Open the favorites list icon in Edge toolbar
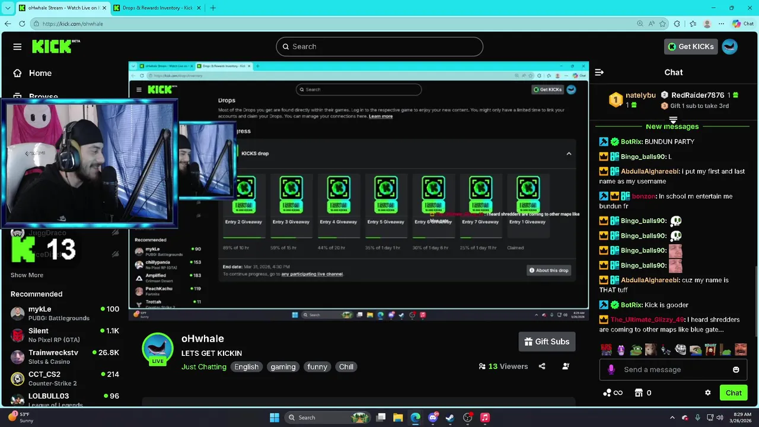The height and width of the screenshot is (427, 759). (x=693, y=24)
